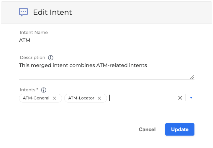Click the gray dialog header bar

(133, 12)
